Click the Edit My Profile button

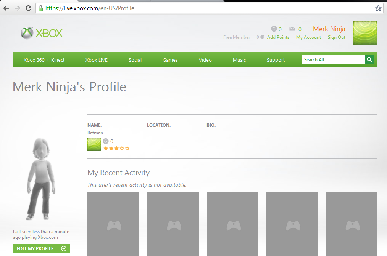coord(42,249)
